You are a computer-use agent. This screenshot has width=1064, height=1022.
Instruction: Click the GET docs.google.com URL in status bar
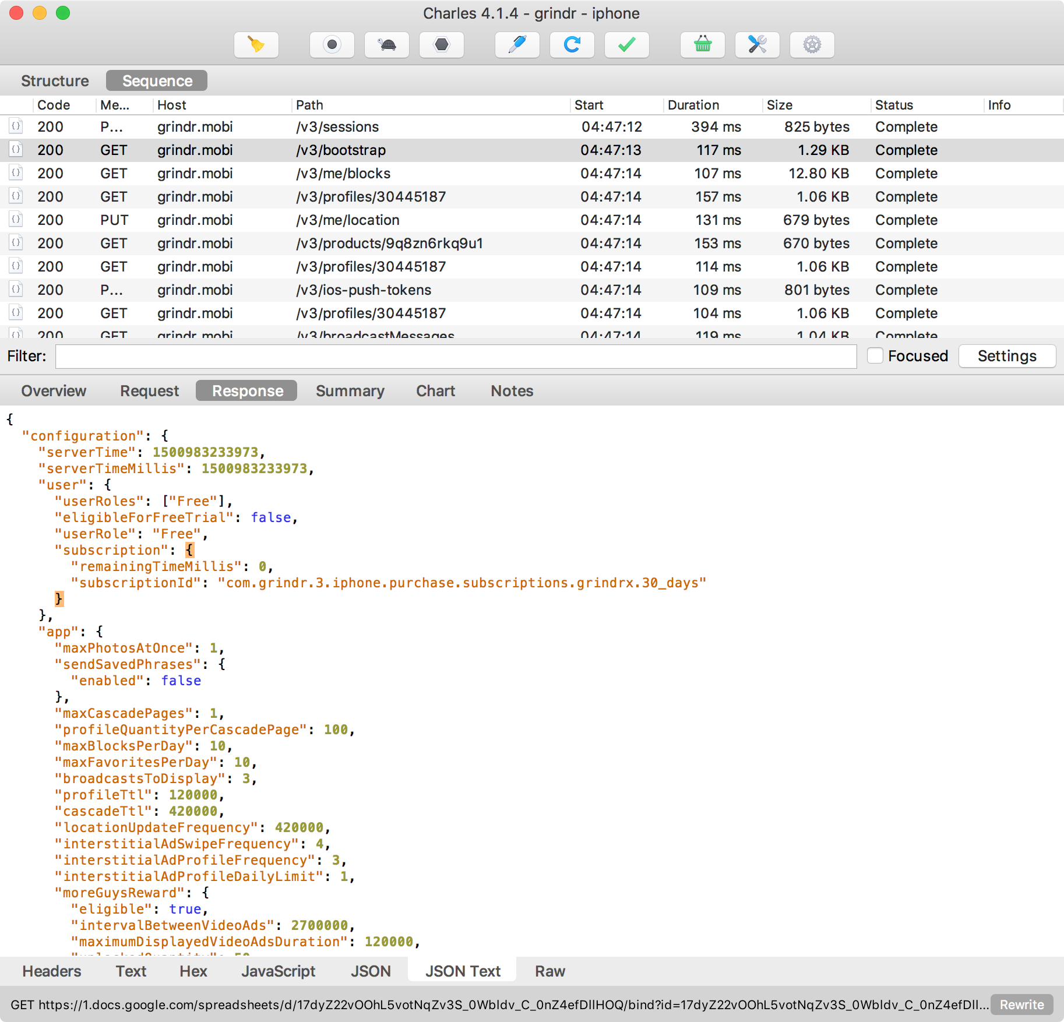pos(499,1005)
